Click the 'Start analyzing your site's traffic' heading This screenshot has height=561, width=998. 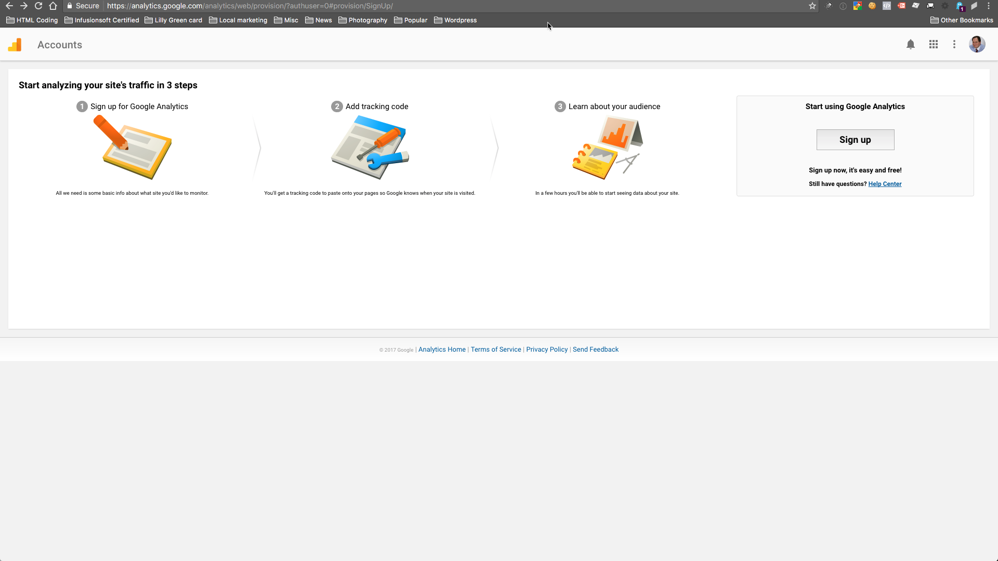tap(108, 85)
